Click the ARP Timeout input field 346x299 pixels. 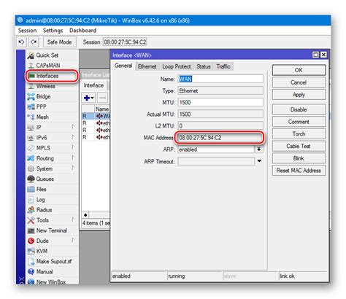216,161
